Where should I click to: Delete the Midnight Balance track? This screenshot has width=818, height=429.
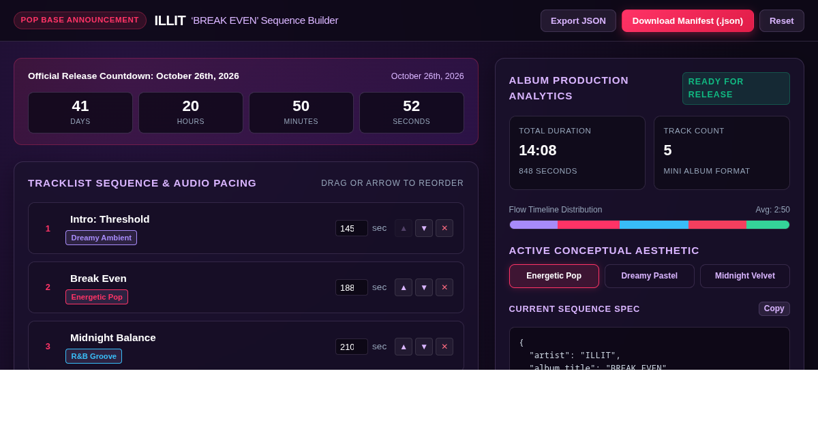click(x=444, y=347)
